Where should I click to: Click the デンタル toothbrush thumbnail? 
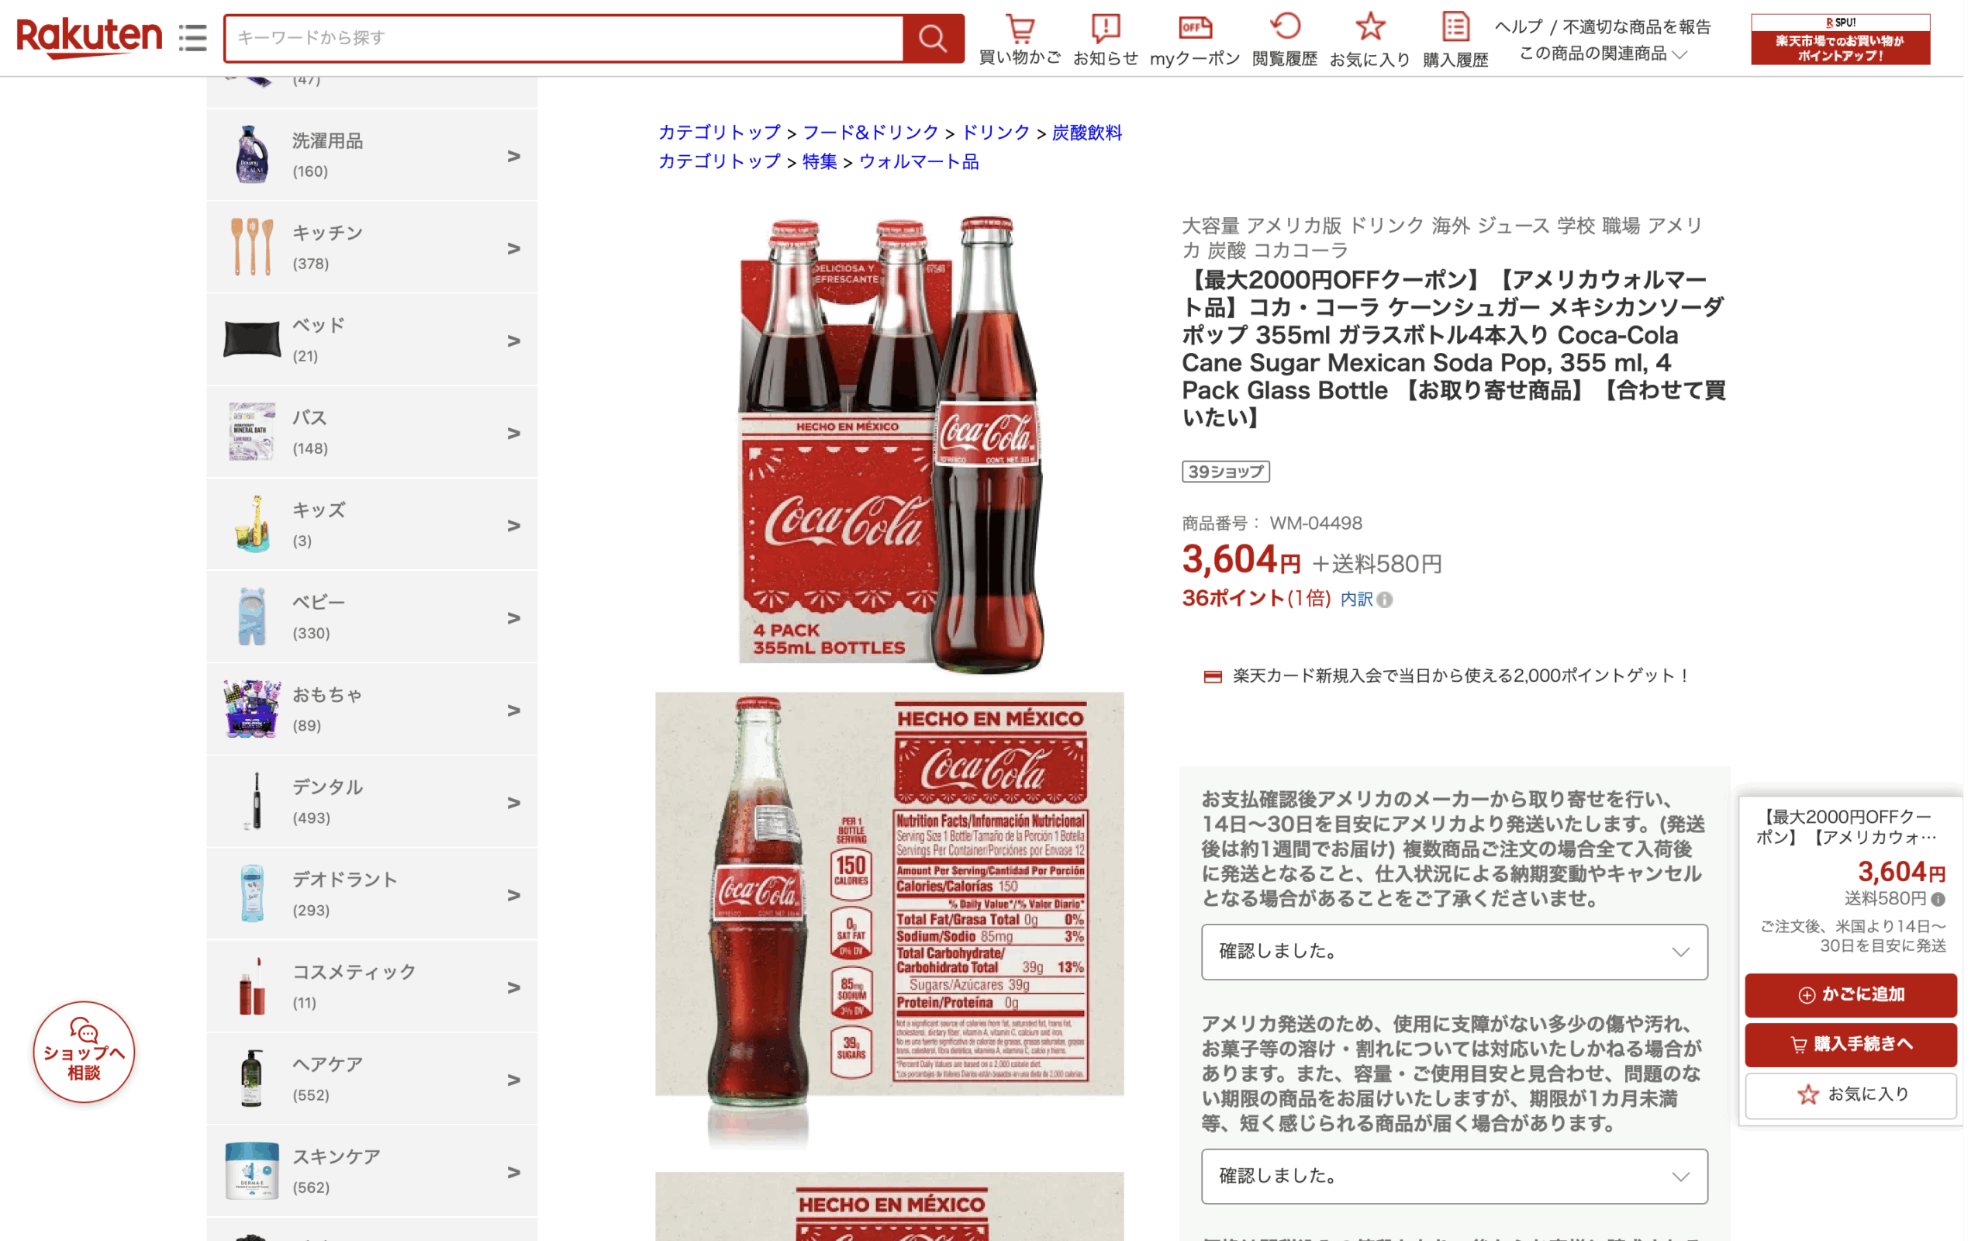pyautogui.click(x=255, y=801)
